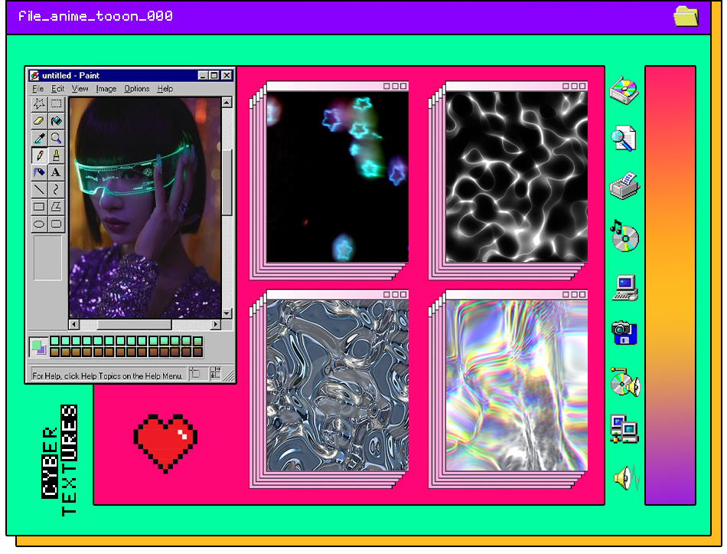Screen dimensions: 727x554
Task: Select the Eraser tool in Paint
Action: click(x=39, y=121)
